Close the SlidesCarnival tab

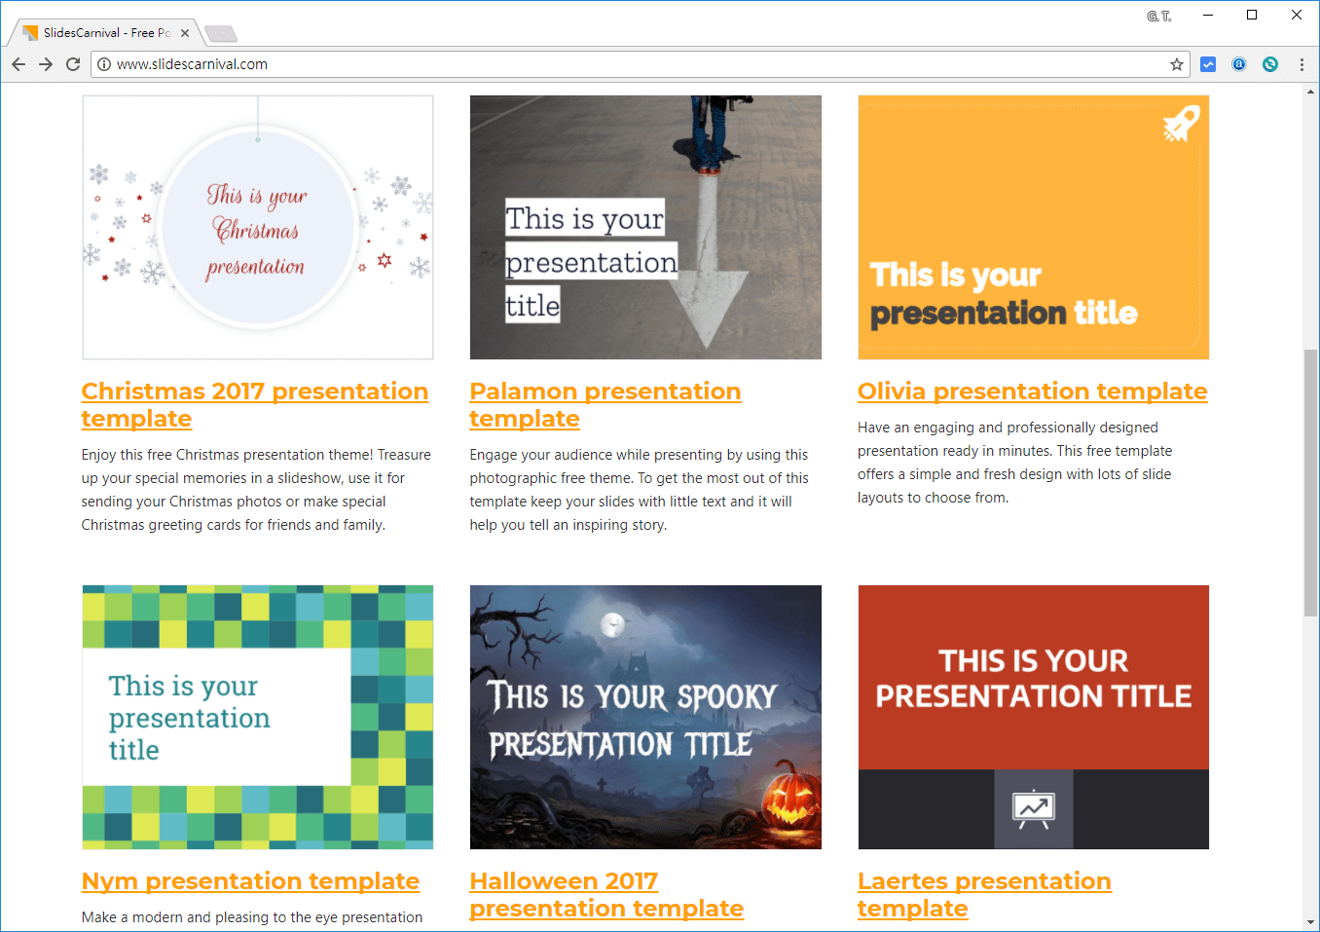185,33
